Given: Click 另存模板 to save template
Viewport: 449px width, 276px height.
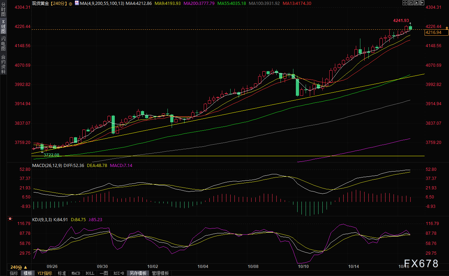Looking at the screenshot, I should pos(138,273).
